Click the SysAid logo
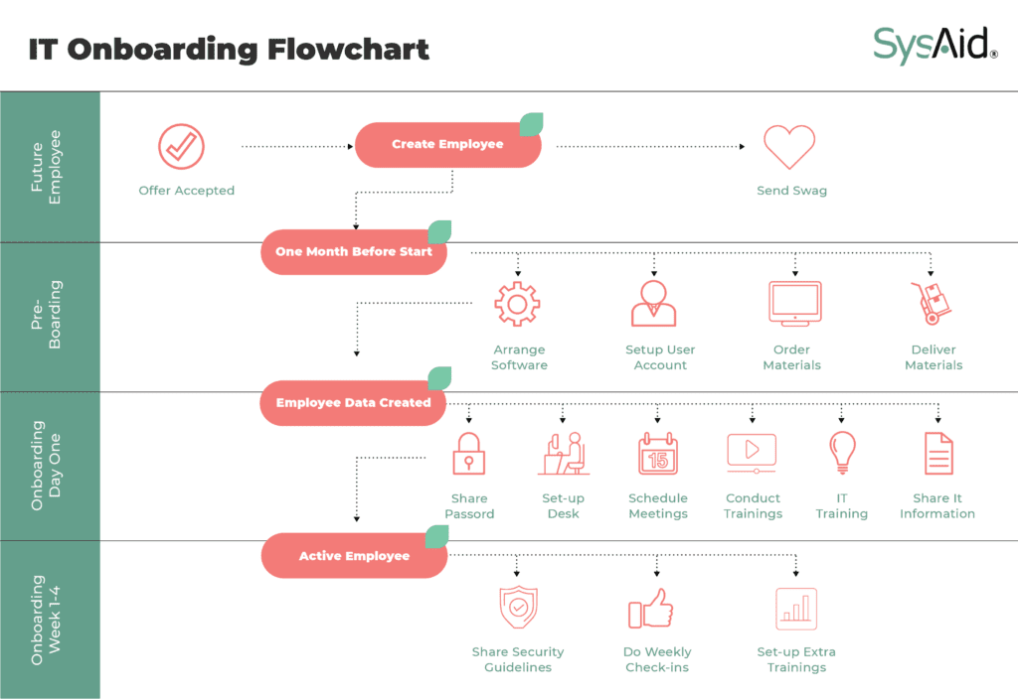Viewport: 1018px width, 699px height. [x=934, y=46]
